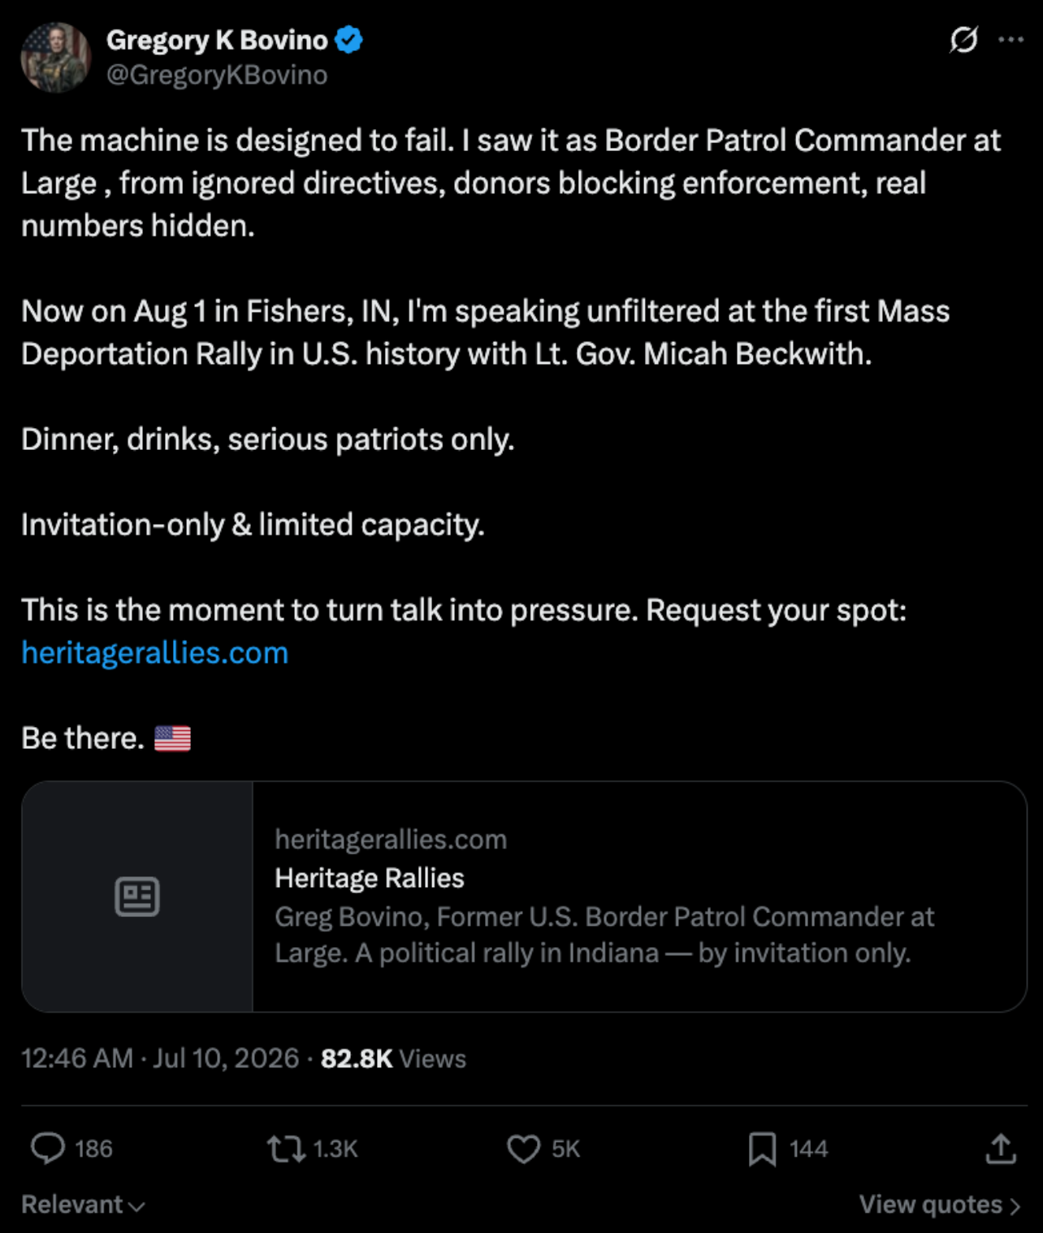
Task: Follow the heritagerallies.com link in the post text
Action: 155,652
